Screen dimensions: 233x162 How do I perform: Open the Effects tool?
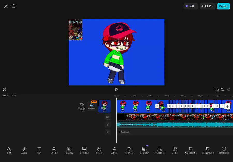(54, 150)
